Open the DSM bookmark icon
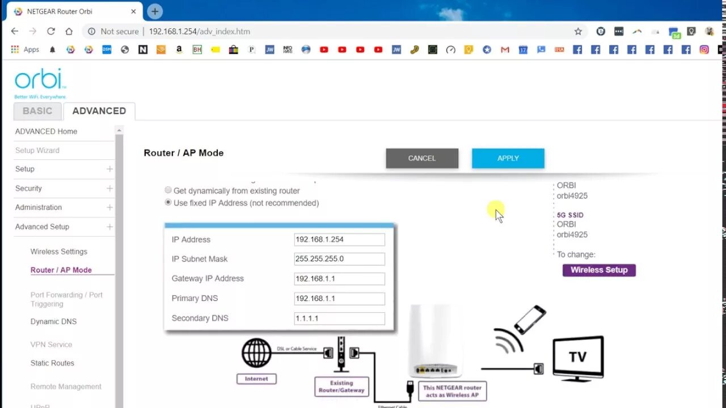This screenshot has width=726, height=408. point(107,50)
